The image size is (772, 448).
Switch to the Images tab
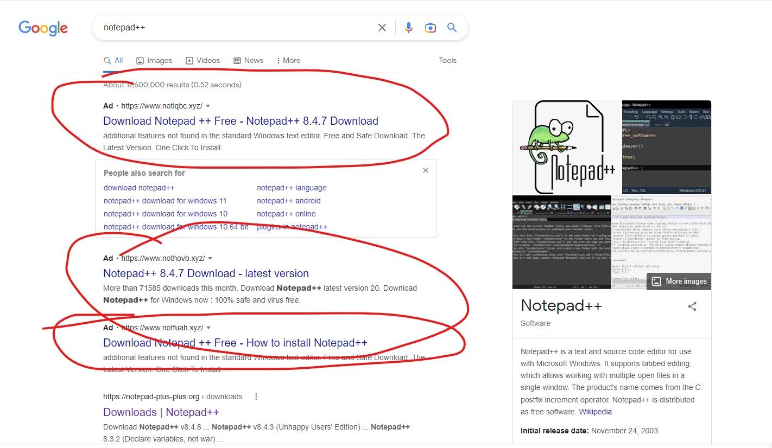154,60
